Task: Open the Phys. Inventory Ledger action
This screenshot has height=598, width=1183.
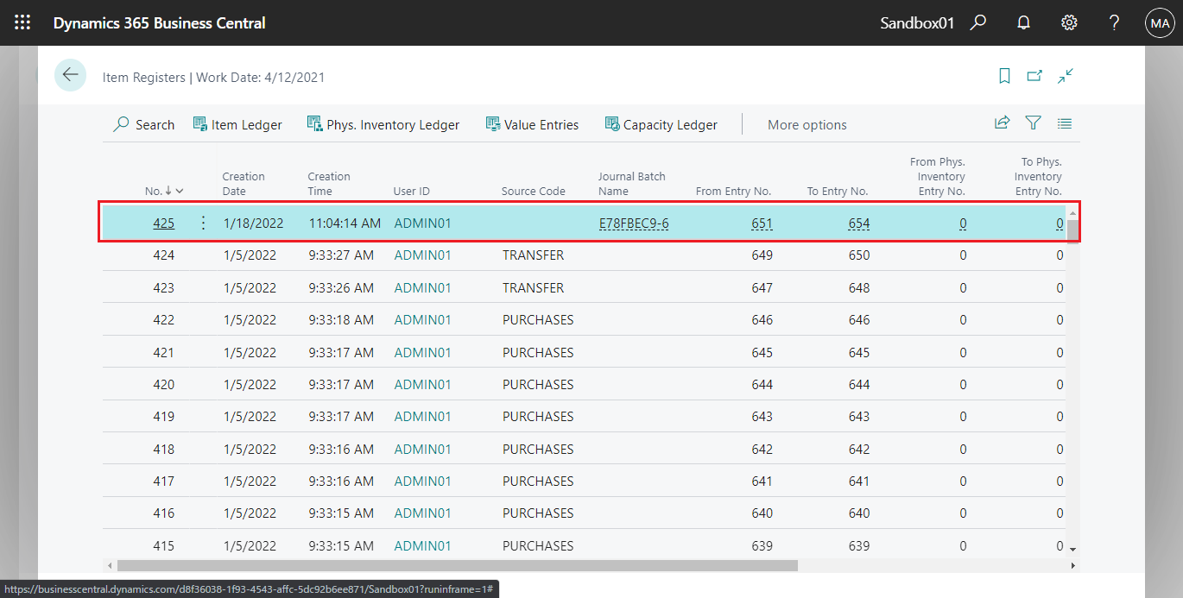Action: point(383,124)
